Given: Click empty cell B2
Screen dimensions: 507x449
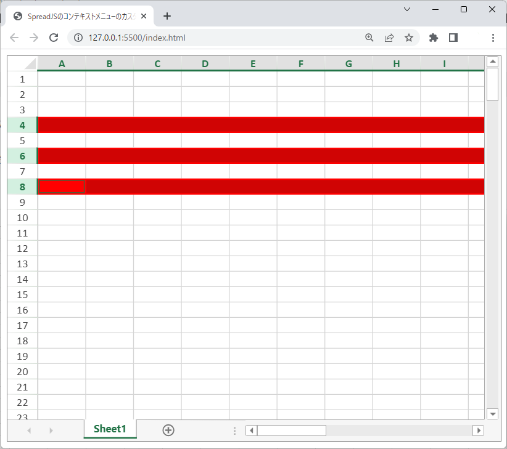Looking at the screenshot, I should point(109,94).
